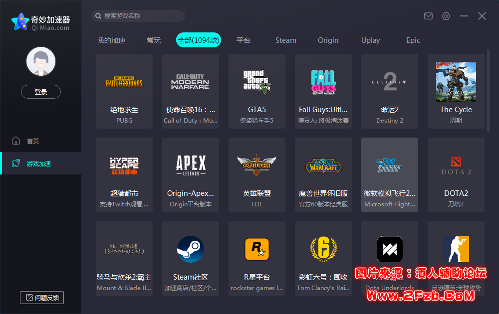Open the settings hexagon icon
Image resolution: width=499 pixels, height=314 pixels.
tap(446, 16)
